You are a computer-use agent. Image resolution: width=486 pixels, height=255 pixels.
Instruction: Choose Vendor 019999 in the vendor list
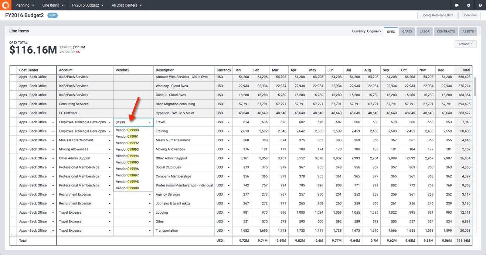coord(128,188)
